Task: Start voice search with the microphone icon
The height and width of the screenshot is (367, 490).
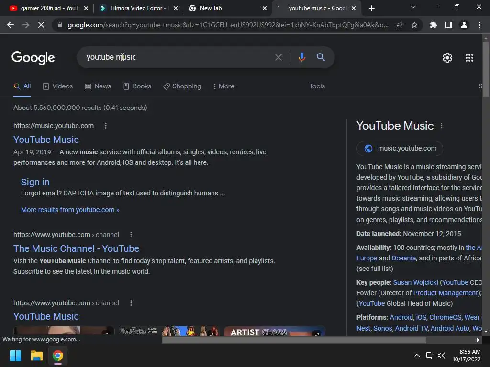Action: (x=301, y=57)
